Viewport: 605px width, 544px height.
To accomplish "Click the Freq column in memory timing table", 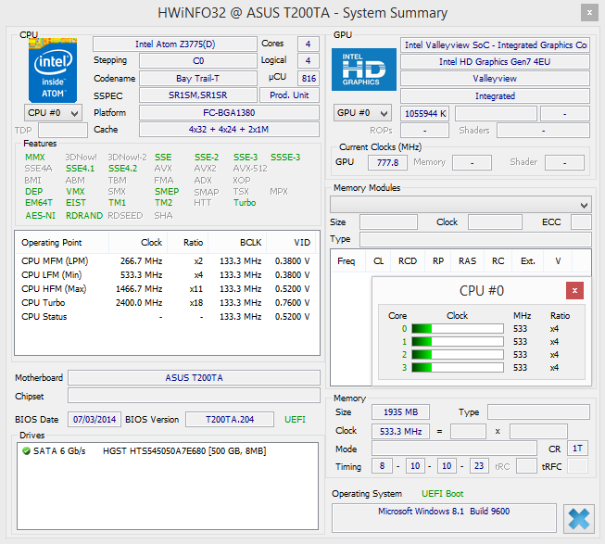I will point(347,261).
